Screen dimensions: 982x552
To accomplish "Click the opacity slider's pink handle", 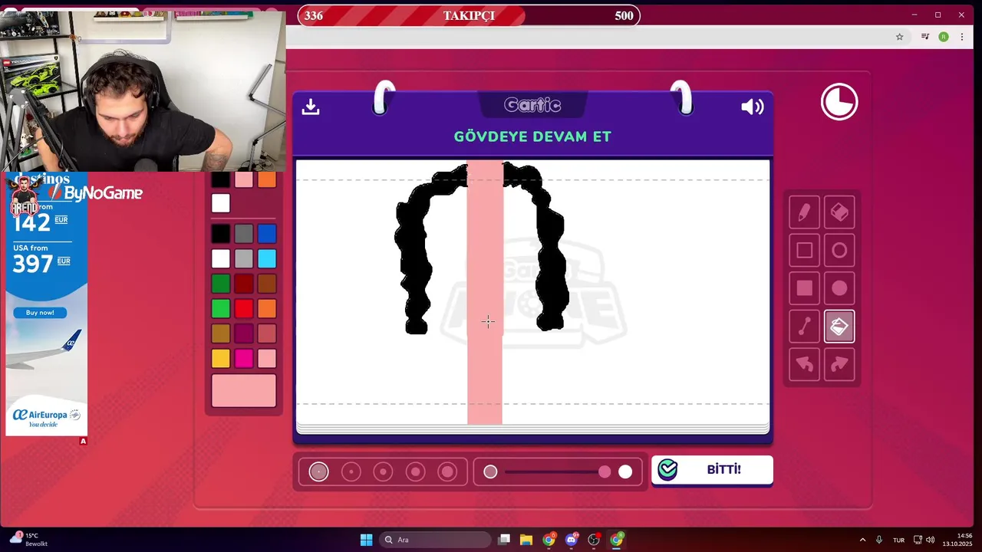I will coord(605,472).
